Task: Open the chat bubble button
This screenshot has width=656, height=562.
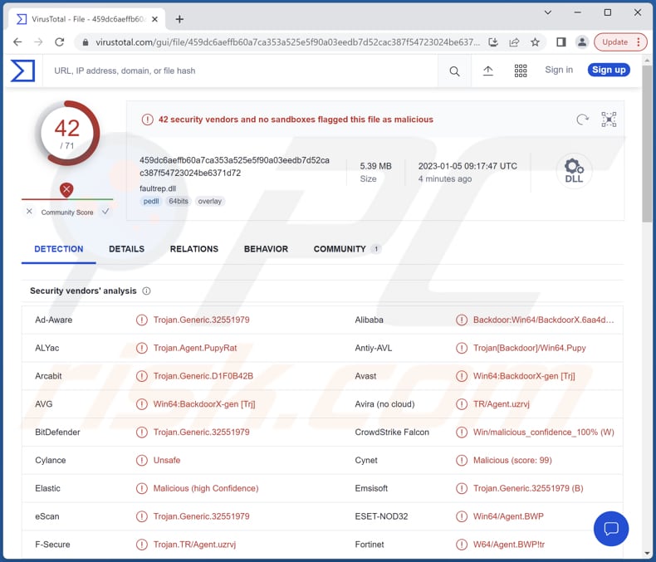Action: (611, 529)
